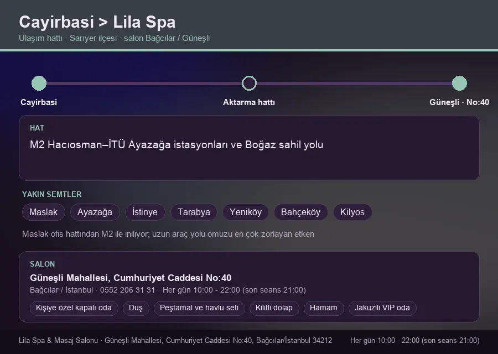Click the HAT section heading
Image resolution: width=498 pixels, height=354 pixels.
pos(37,128)
